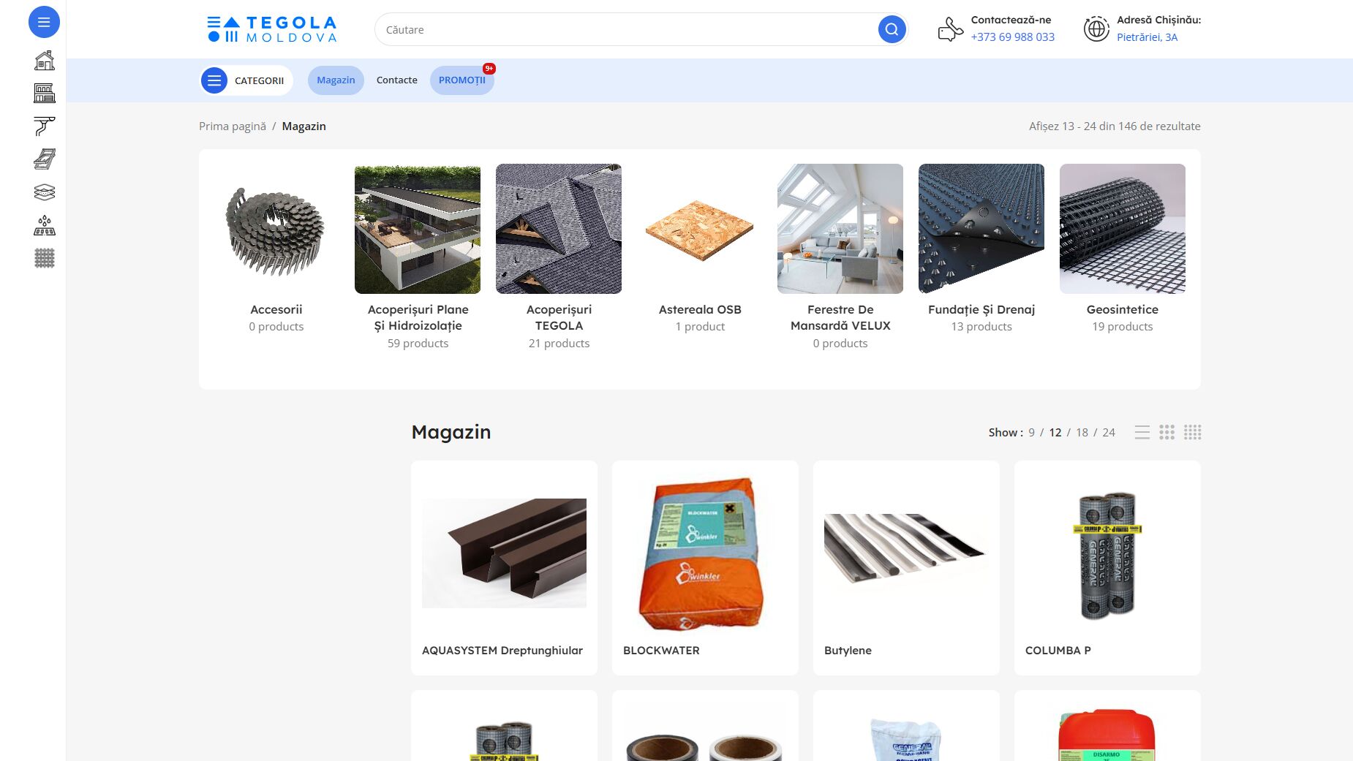This screenshot has height=761, width=1353.
Task: Open Acoperișuri Plane Și Hidroizolație category image
Action: pyautogui.click(x=418, y=229)
